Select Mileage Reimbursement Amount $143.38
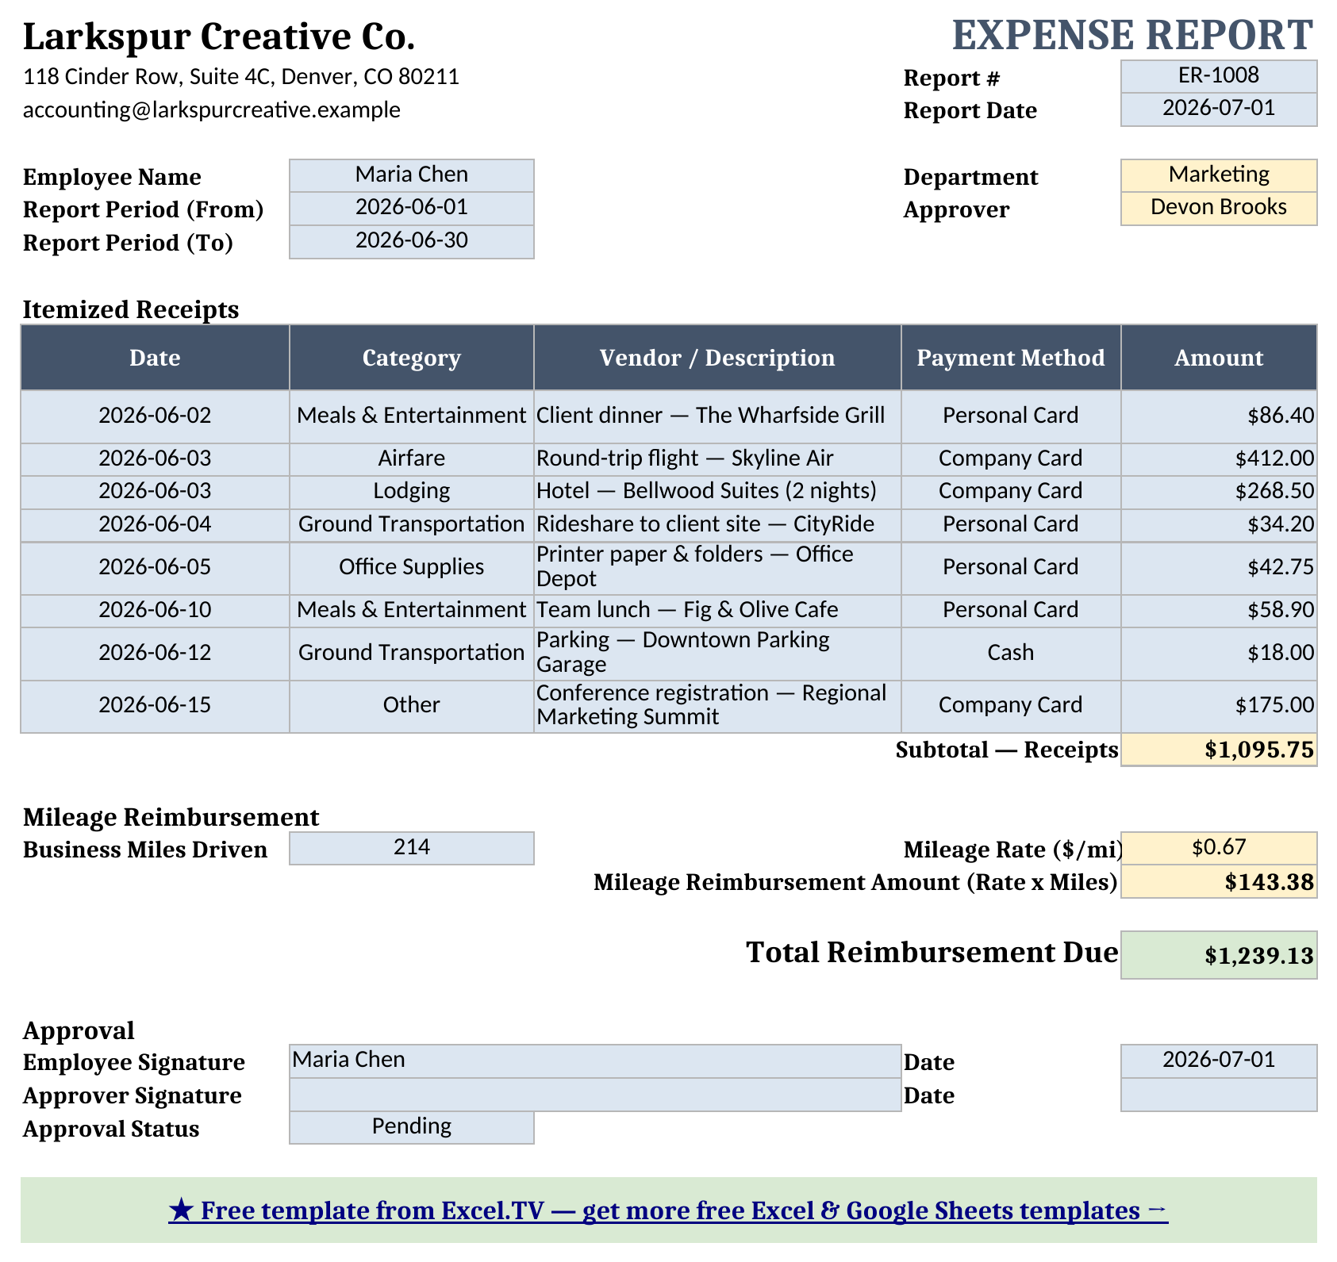Screen dimensions: 1337x1262 coord(1219,881)
